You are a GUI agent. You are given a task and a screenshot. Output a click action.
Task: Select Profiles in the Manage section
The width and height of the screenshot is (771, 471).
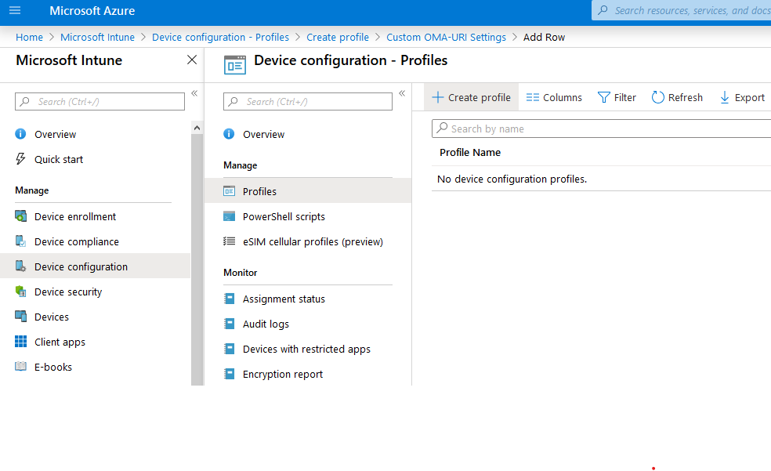click(259, 192)
